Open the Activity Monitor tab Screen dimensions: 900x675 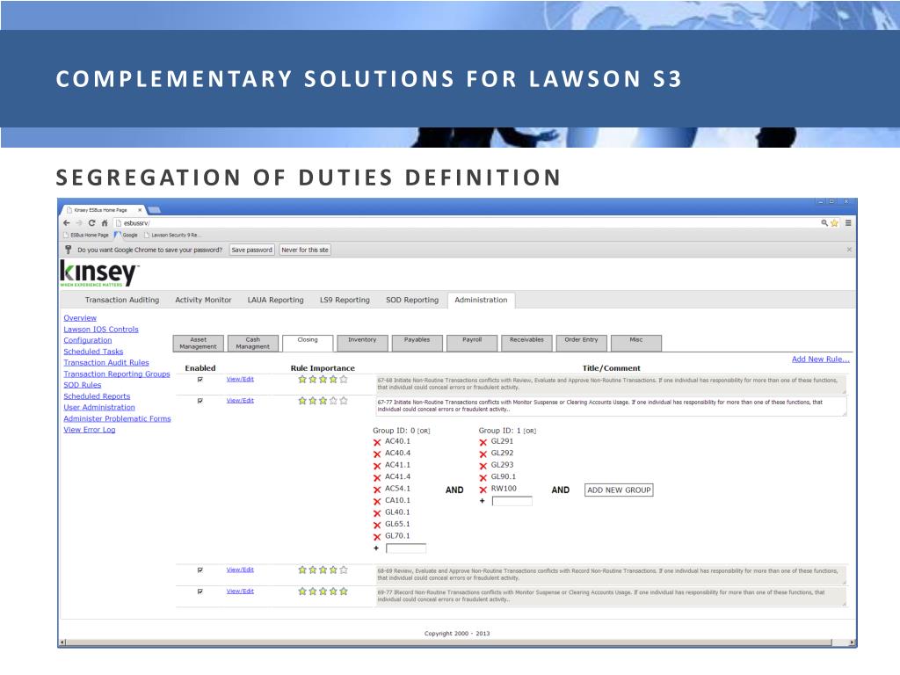tap(203, 300)
